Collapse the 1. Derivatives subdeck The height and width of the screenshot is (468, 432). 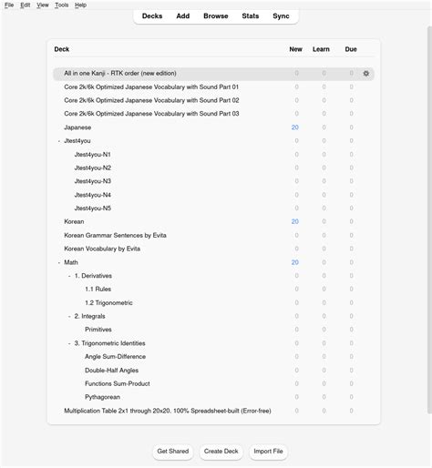point(69,276)
